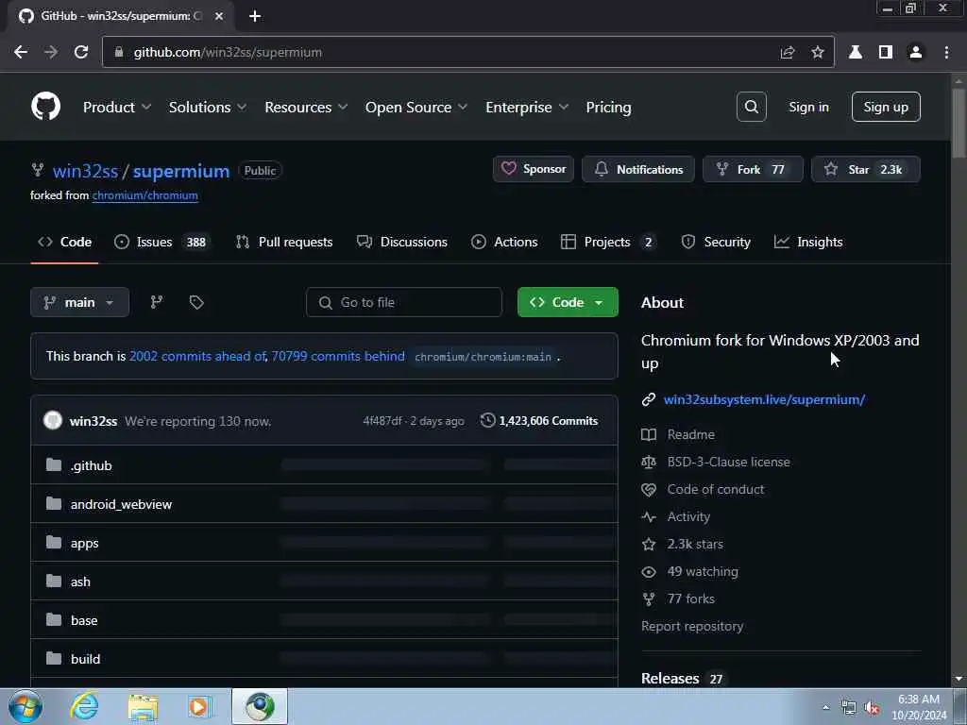Expand the Resources menu
967x725 pixels.
[x=307, y=108]
